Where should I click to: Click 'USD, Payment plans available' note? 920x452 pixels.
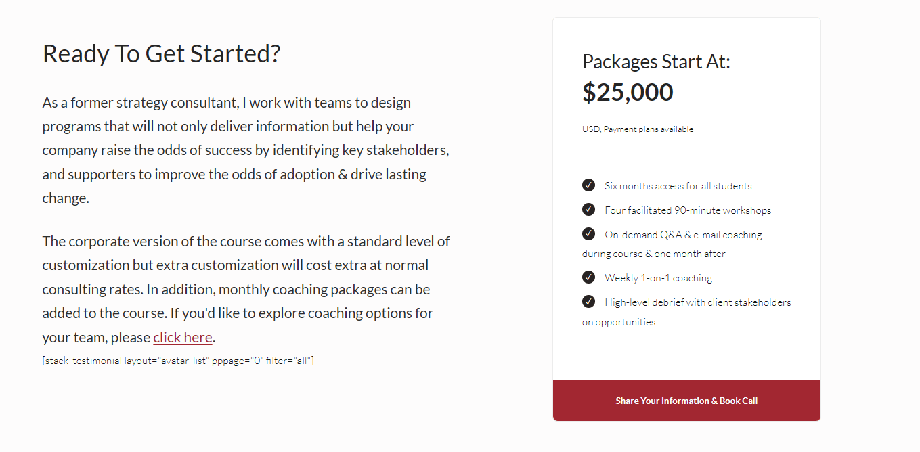point(638,129)
